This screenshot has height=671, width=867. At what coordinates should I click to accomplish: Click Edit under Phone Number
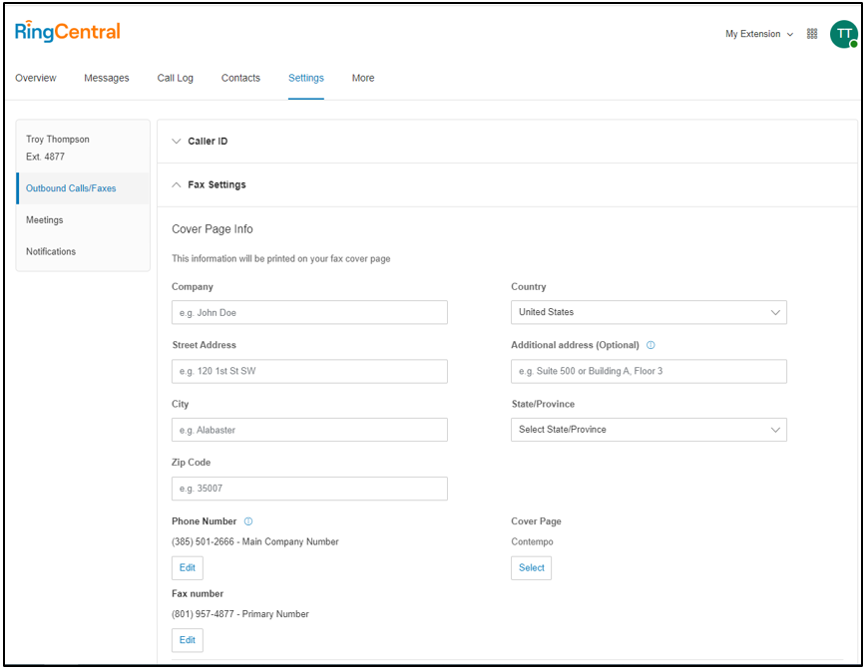[188, 568]
